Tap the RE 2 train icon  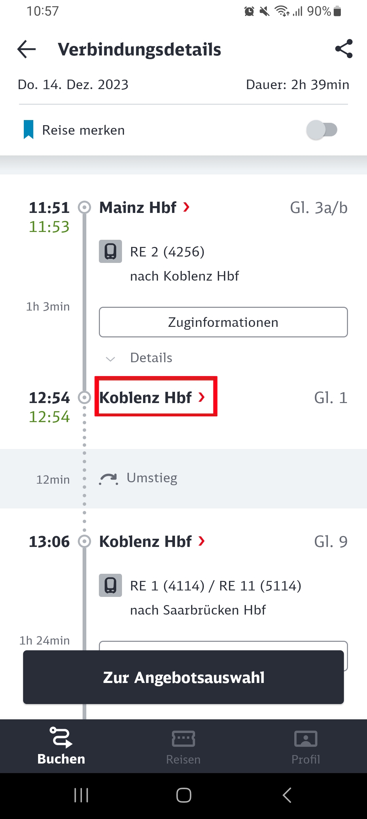pos(110,251)
